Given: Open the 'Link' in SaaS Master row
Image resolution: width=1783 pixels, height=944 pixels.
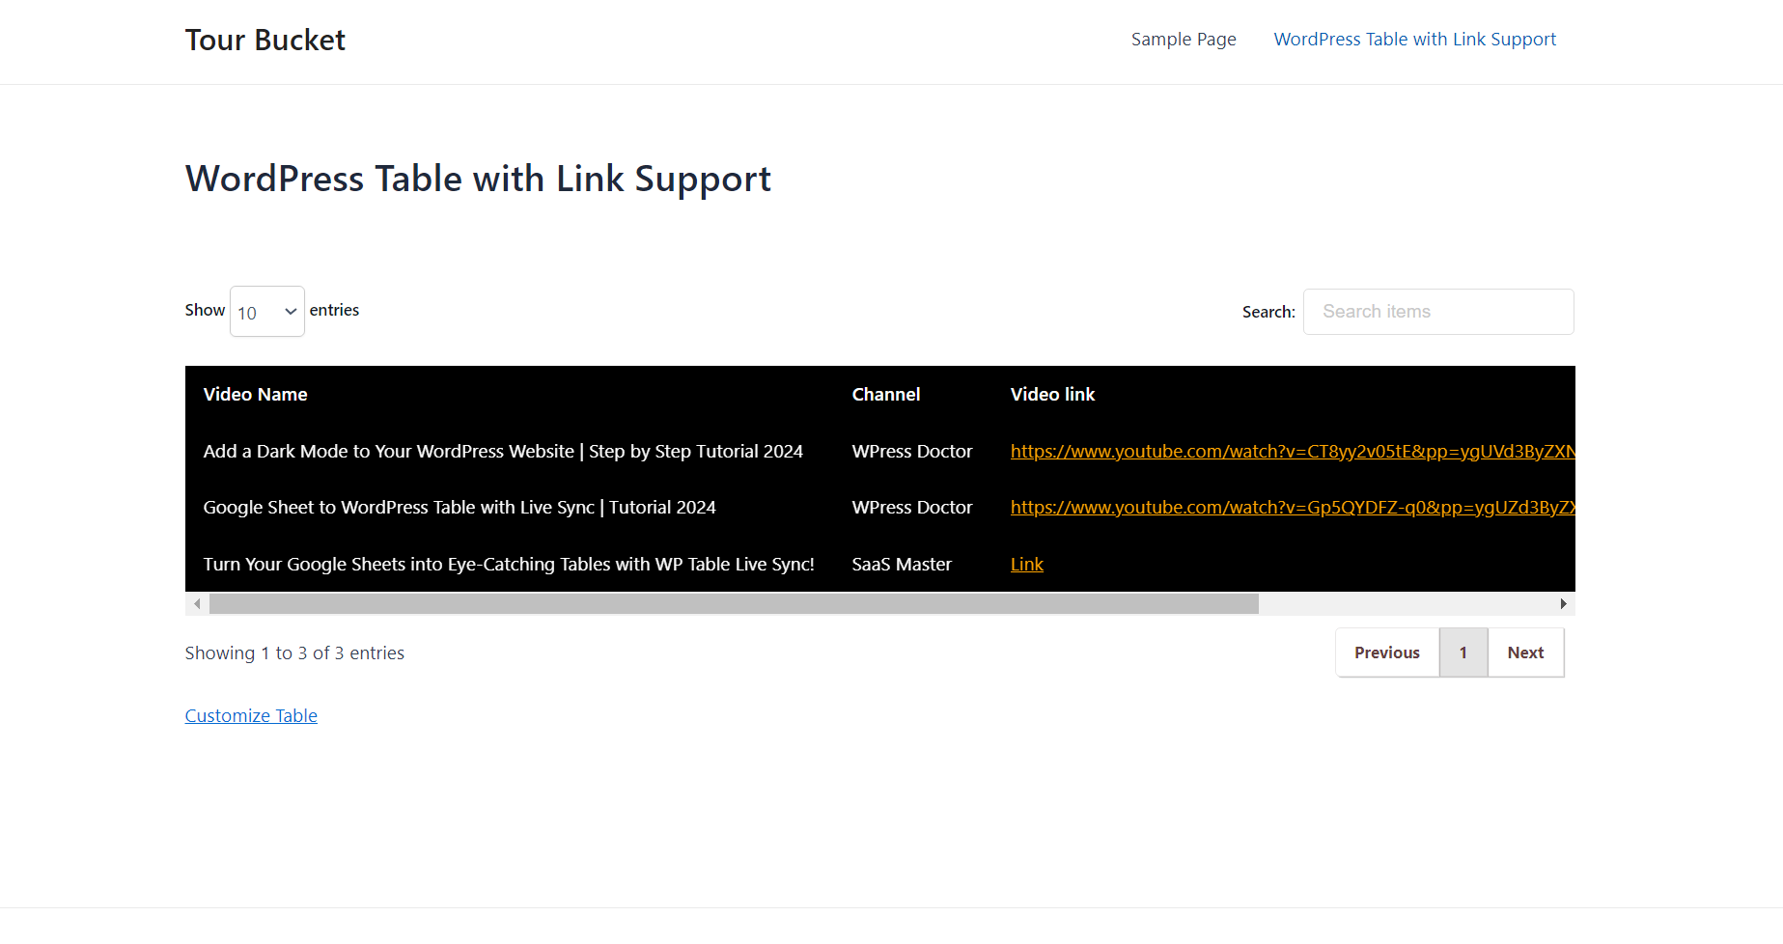Looking at the screenshot, I should pos(1027,565).
